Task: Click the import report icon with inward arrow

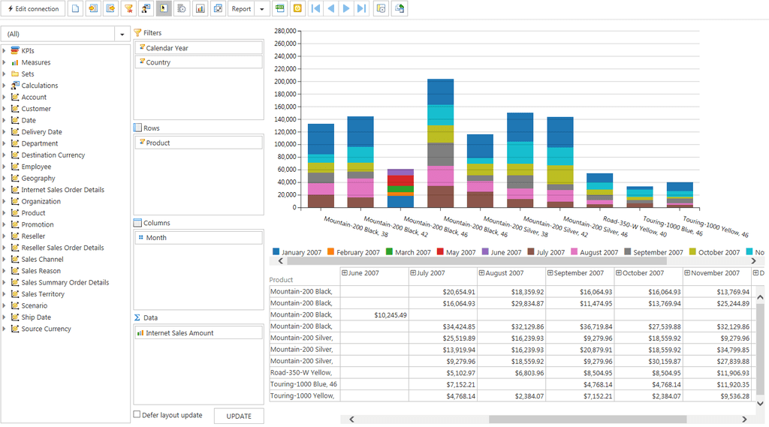Action: pos(93,9)
